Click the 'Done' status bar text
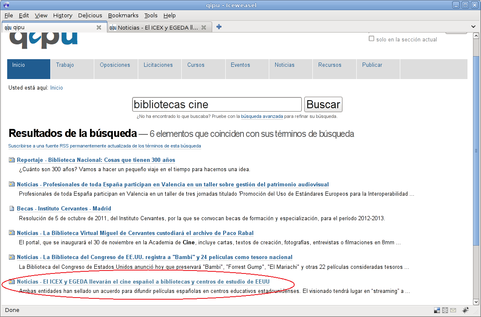 [12, 310]
